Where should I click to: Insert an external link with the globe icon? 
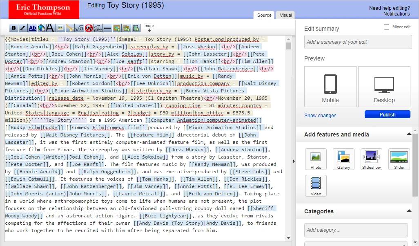point(41,28)
